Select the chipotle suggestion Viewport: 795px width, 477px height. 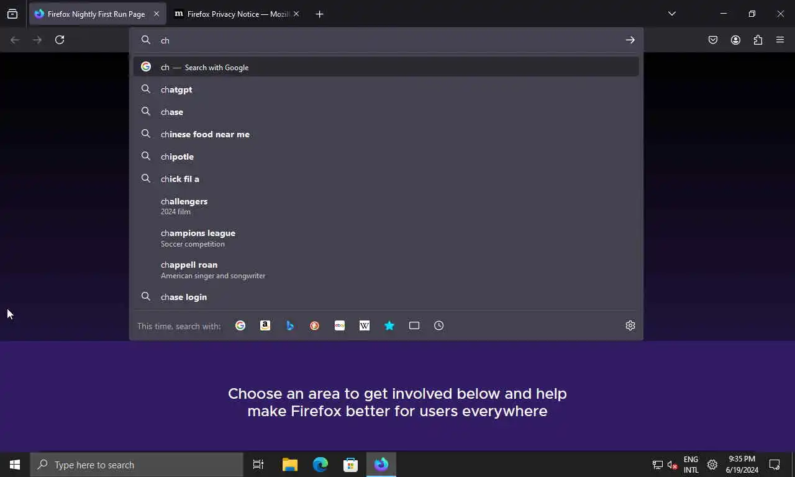coord(386,157)
